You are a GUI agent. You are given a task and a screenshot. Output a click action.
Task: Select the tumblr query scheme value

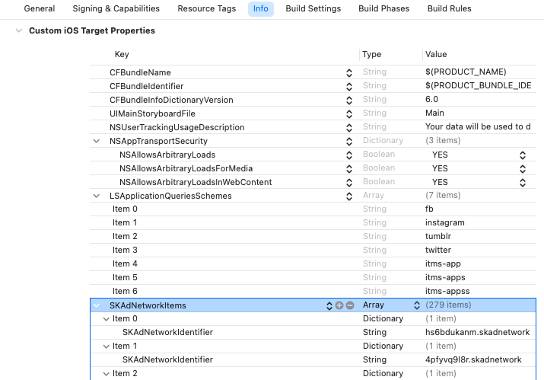pos(438,237)
